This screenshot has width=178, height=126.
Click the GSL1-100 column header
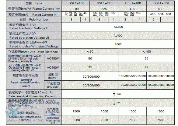(76, 3)
